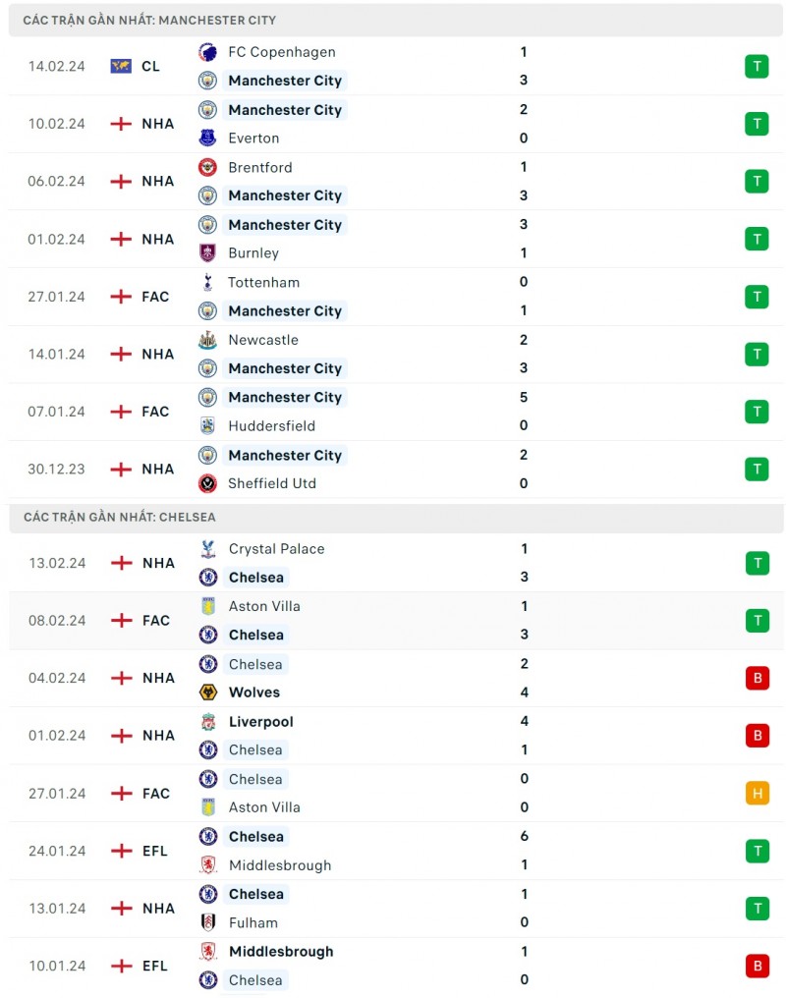Click the Burnley club crest
The width and height of the screenshot is (786, 998).
click(207, 253)
